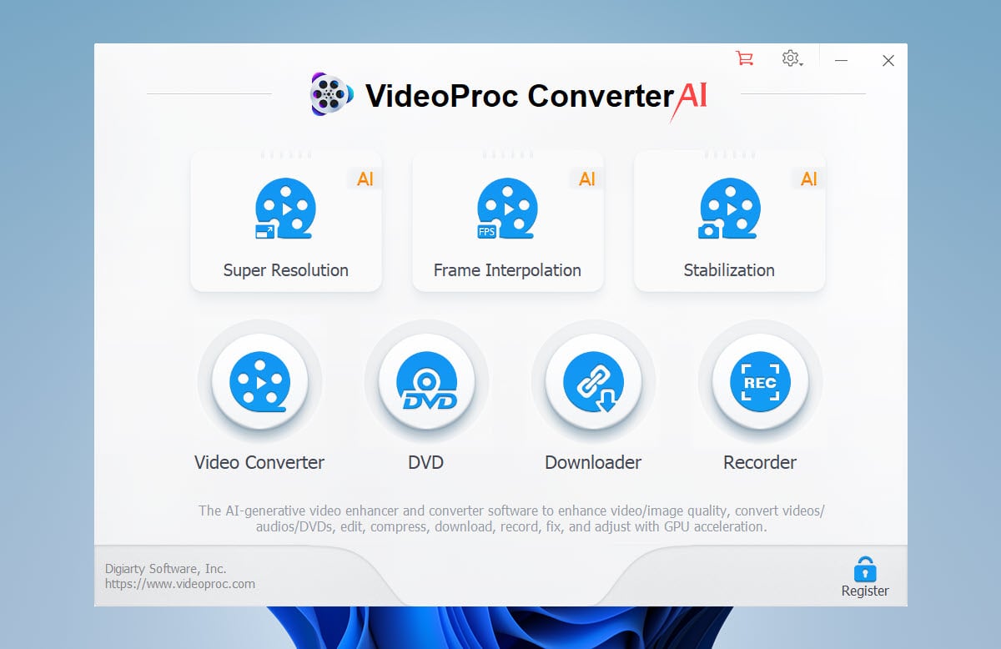Click the red shopping cart icon
The width and height of the screenshot is (1001, 649).
(744, 58)
